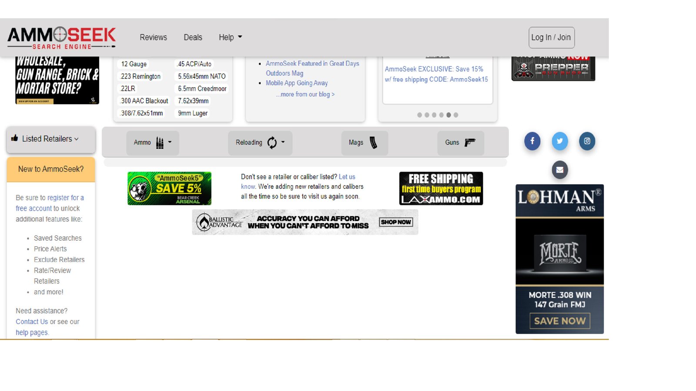The width and height of the screenshot is (696, 391).
Task: Click the email envelope icon
Action: pos(559,170)
